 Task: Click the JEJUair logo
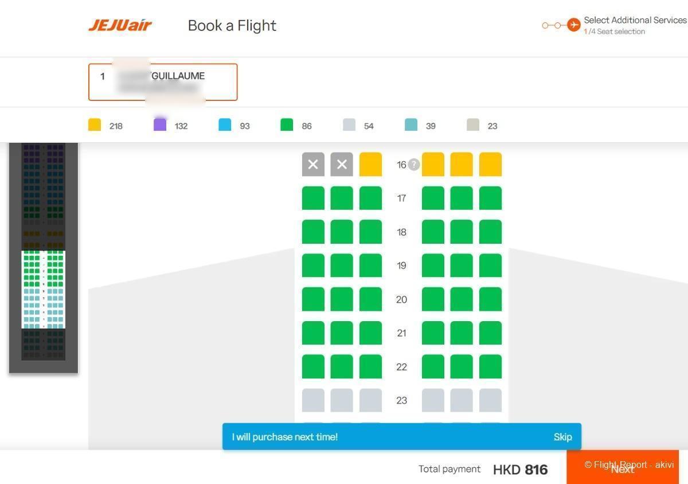point(120,25)
